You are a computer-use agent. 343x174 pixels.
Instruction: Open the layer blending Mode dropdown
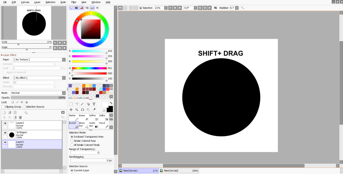[x=64, y=93]
